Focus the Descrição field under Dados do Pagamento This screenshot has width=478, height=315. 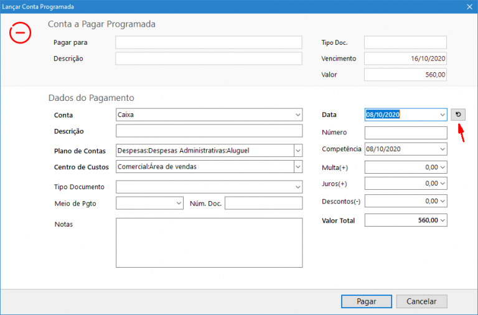click(x=209, y=131)
